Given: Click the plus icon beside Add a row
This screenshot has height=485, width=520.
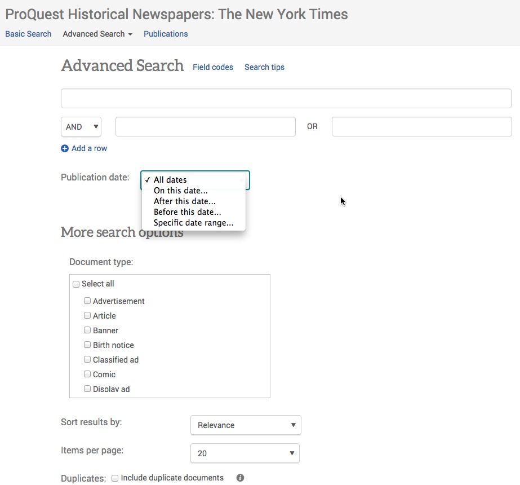Looking at the screenshot, I should (65, 148).
